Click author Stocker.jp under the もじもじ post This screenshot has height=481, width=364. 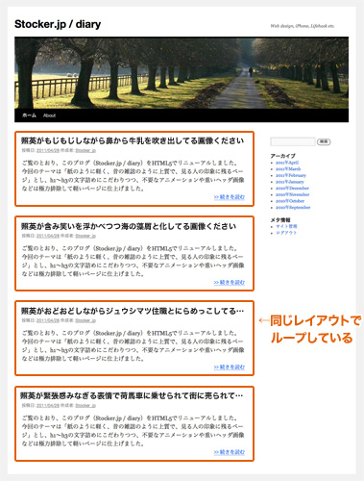click(x=85, y=150)
